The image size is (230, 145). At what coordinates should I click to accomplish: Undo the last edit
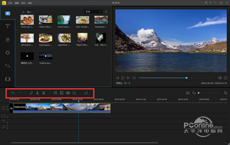pyautogui.click(x=13, y=93)
